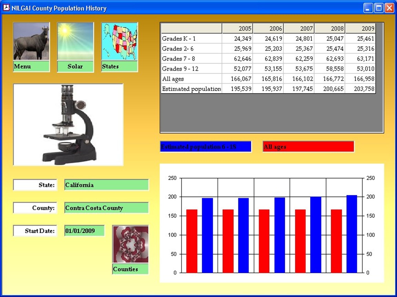
Task: Open the Solar sun icon
Action: point(75,42)
